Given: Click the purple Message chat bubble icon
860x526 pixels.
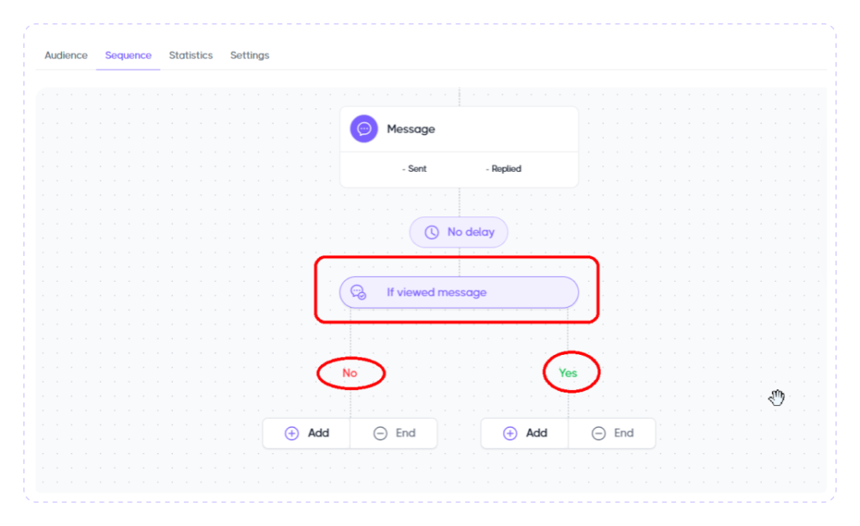Looking at the screenshot, I should point(364,129).
